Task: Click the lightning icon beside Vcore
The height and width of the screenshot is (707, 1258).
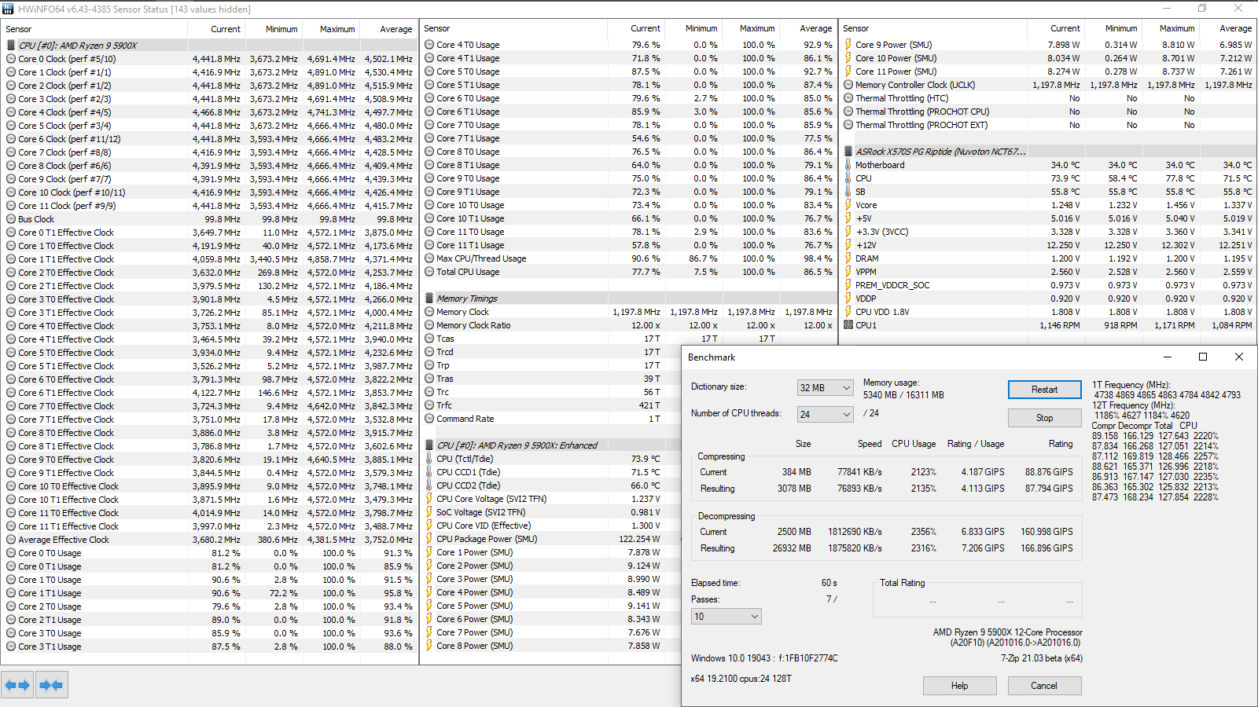Action: (x=848, y=205)
